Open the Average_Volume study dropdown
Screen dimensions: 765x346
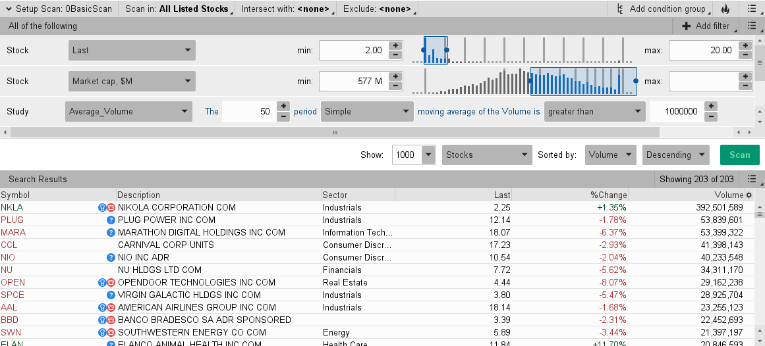(x=128, y=111)
